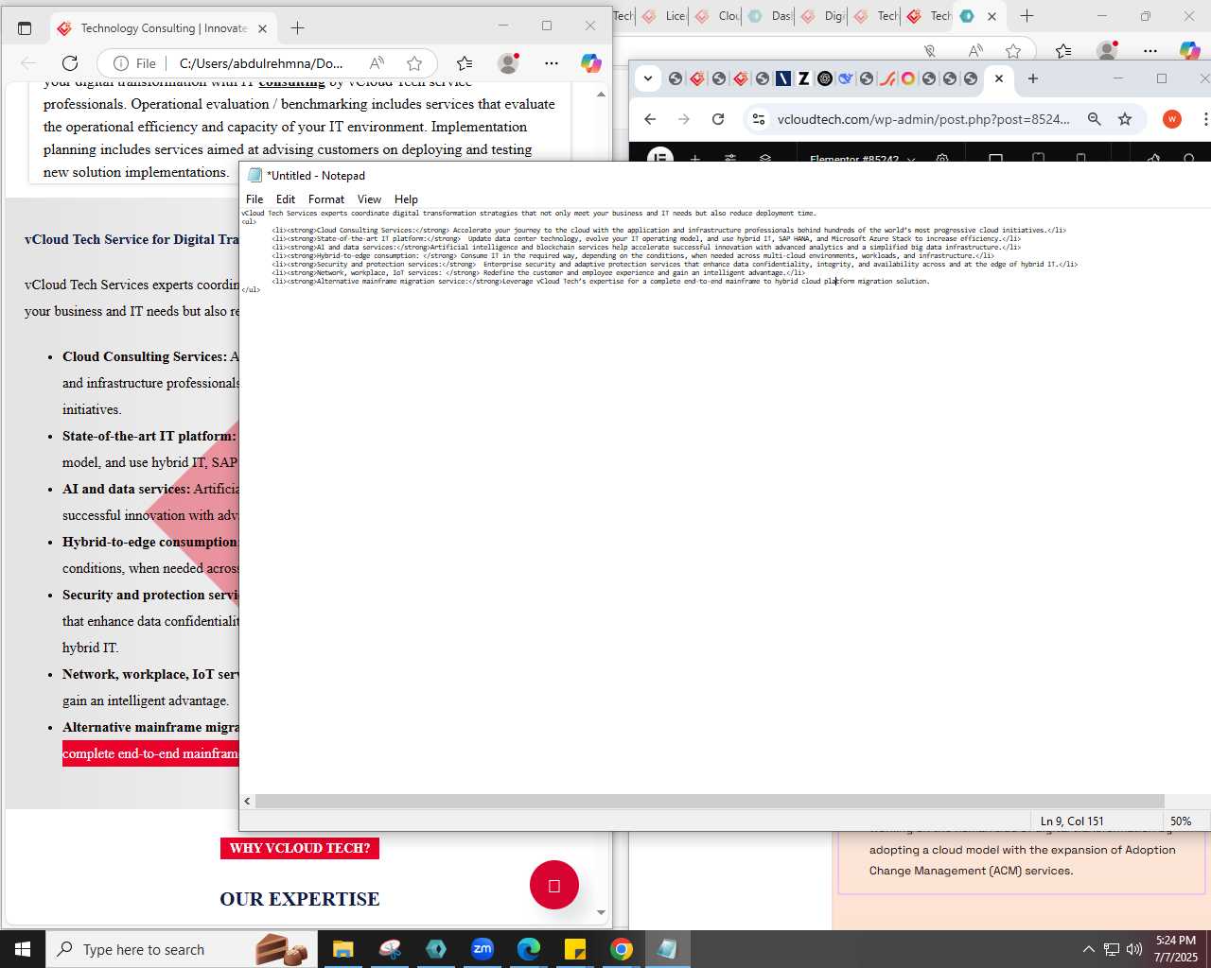Click the 50% zoom level in Notepad status bar
The height and width of the screenshot is (968, 1211).
[1181, 821]
